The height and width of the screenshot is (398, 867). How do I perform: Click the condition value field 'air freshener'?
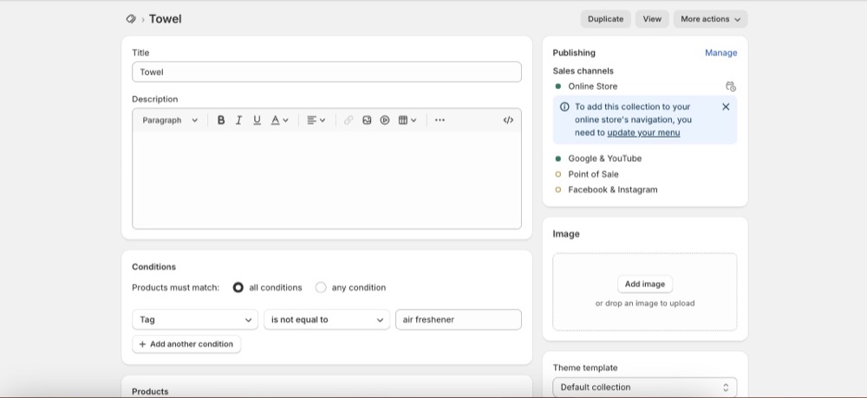click(x=458, y=319)
